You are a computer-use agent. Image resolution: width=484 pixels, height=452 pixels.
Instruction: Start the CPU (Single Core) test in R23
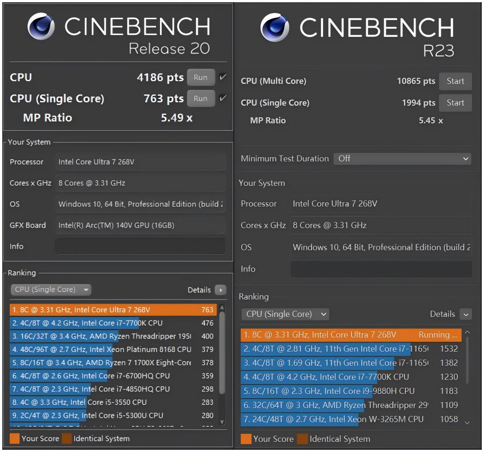click(x=455, y=103)
